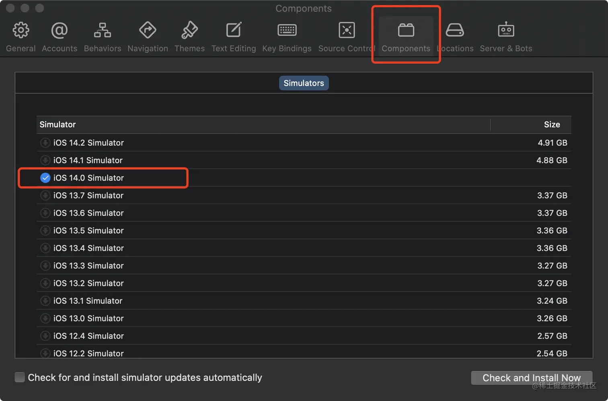Download the iOS 14.1 Simulator
This screenshot has height=401, width=608.
45,160
